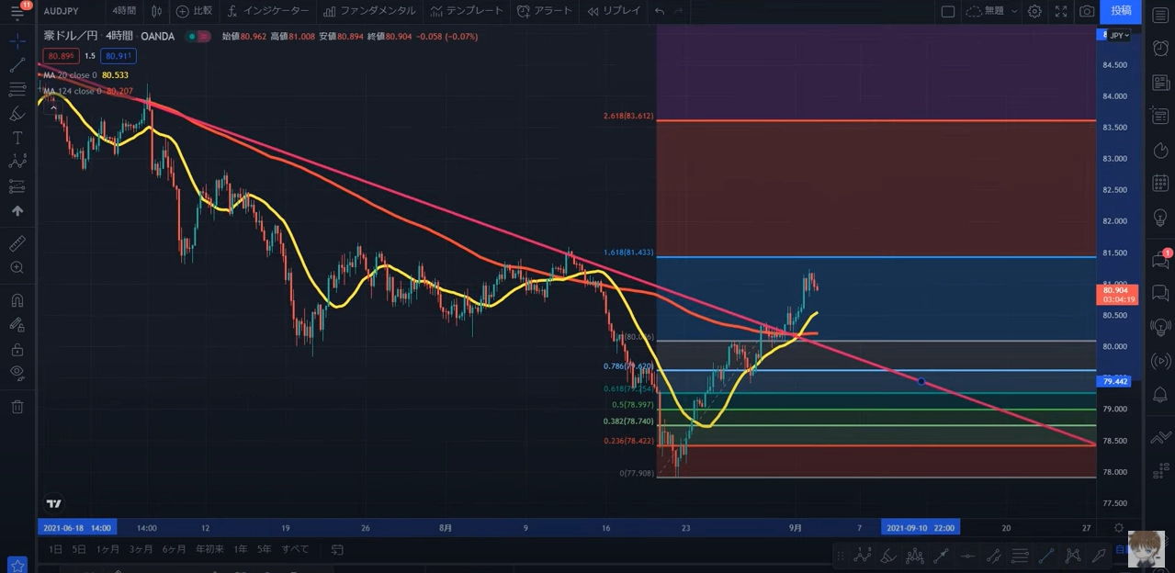Open time axis settings gear
1175x573 pixels.
[1118, 527]
